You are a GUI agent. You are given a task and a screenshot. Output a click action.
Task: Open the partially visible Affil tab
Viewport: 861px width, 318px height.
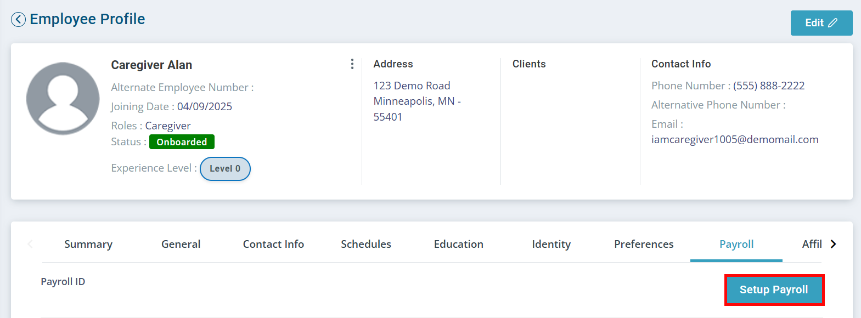coord(811,245)
